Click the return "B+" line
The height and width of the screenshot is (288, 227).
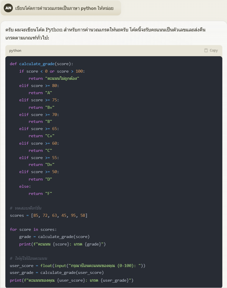click(x=41, y=107)
